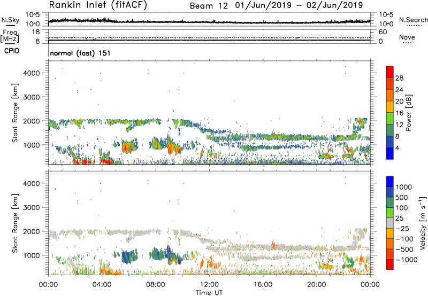Click the '20:00' time axis tick label
Image resolution: width=428 pixels, height=296 pixels.
point(316,285)
